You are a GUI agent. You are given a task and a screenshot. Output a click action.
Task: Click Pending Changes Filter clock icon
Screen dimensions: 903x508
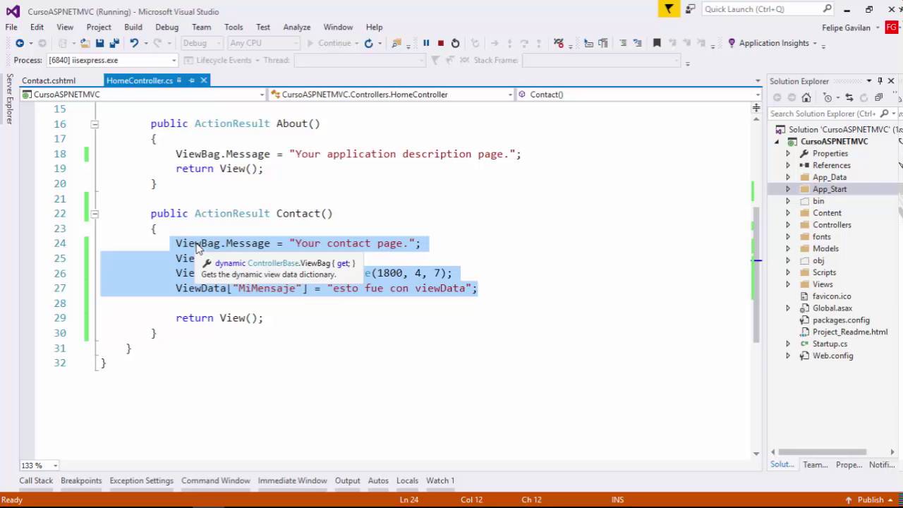[x=828, y=97]
